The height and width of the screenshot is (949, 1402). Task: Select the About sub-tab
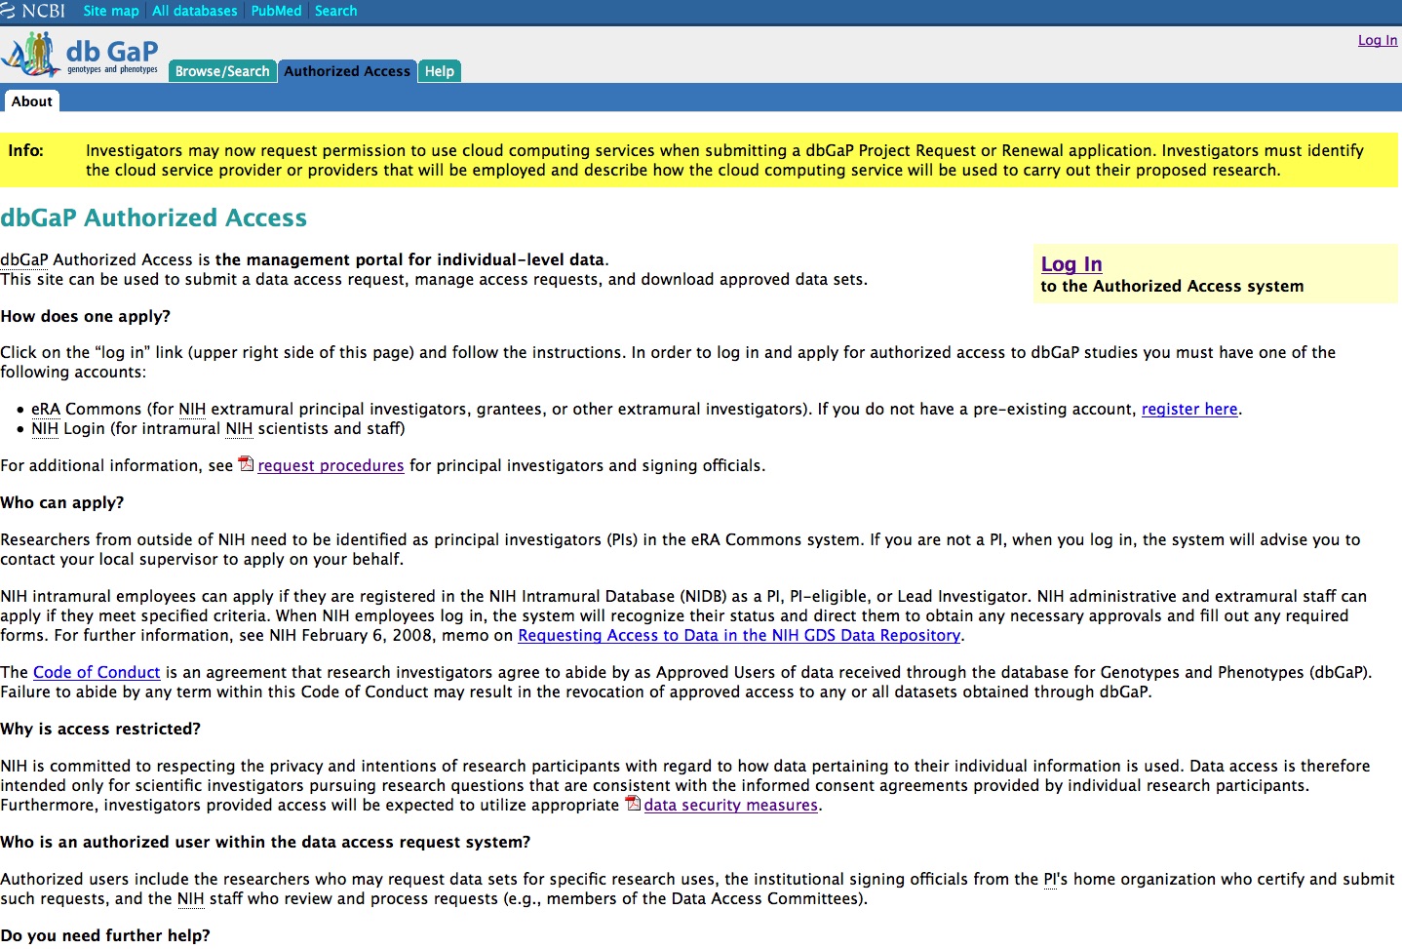32,101
